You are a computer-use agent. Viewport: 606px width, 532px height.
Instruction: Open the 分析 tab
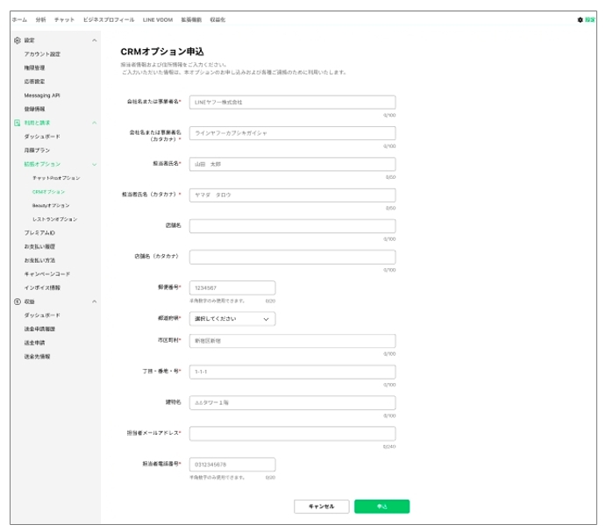pos(40,19)
